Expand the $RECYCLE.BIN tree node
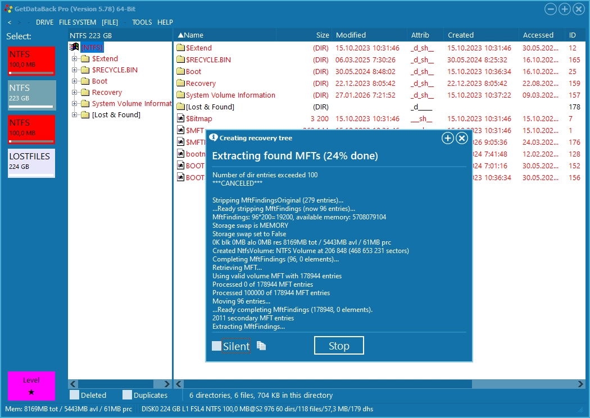This screenshot has height=418, width=590. tap(75, 70)
